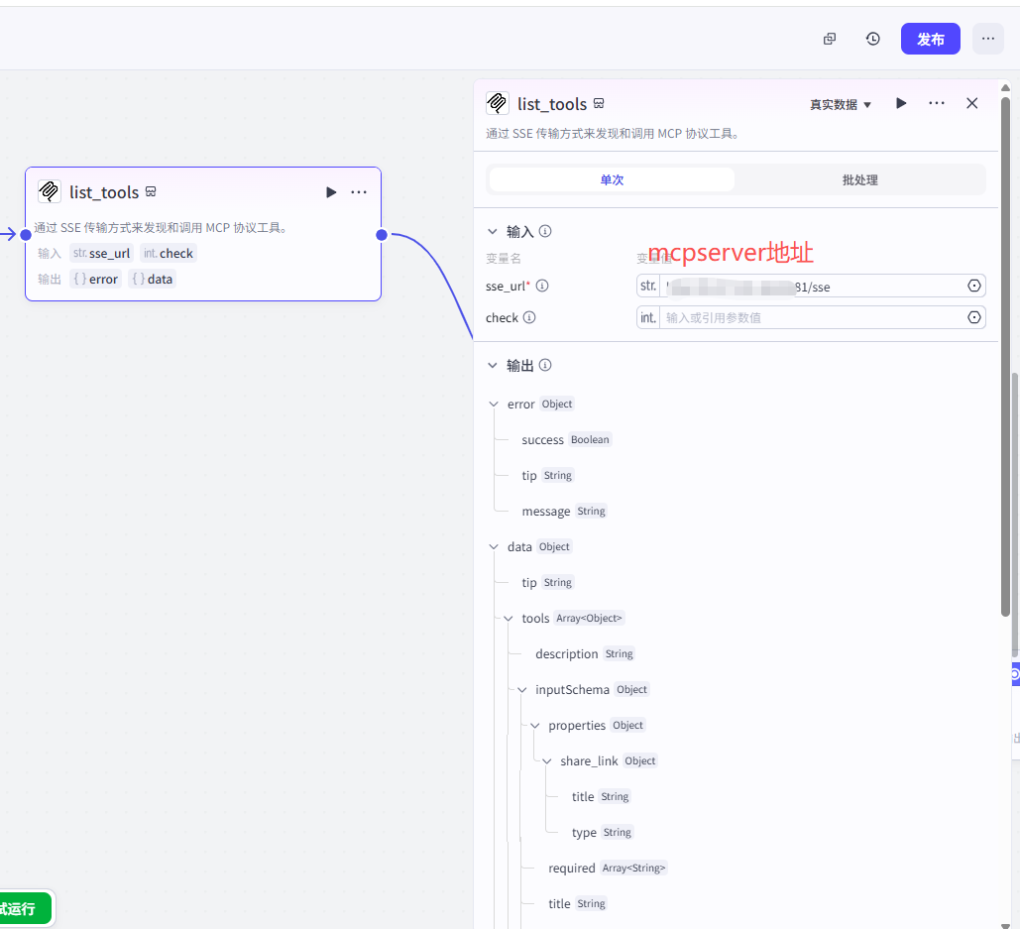Close the list_tools configuration panel
This screenshot has width=1020, height=929.
pos(972,103)
